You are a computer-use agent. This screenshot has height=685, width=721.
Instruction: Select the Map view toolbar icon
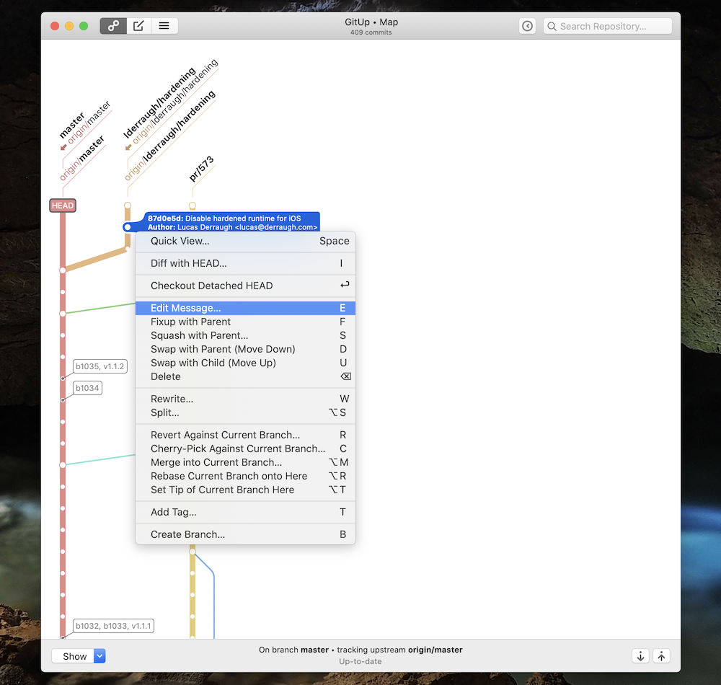click(112, 25)
